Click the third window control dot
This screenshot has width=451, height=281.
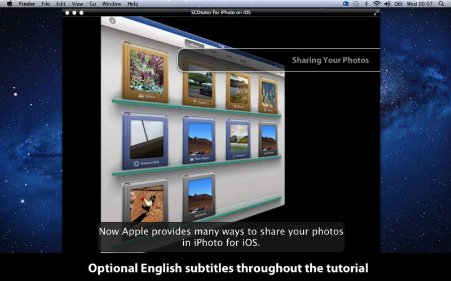click(81, 12)
